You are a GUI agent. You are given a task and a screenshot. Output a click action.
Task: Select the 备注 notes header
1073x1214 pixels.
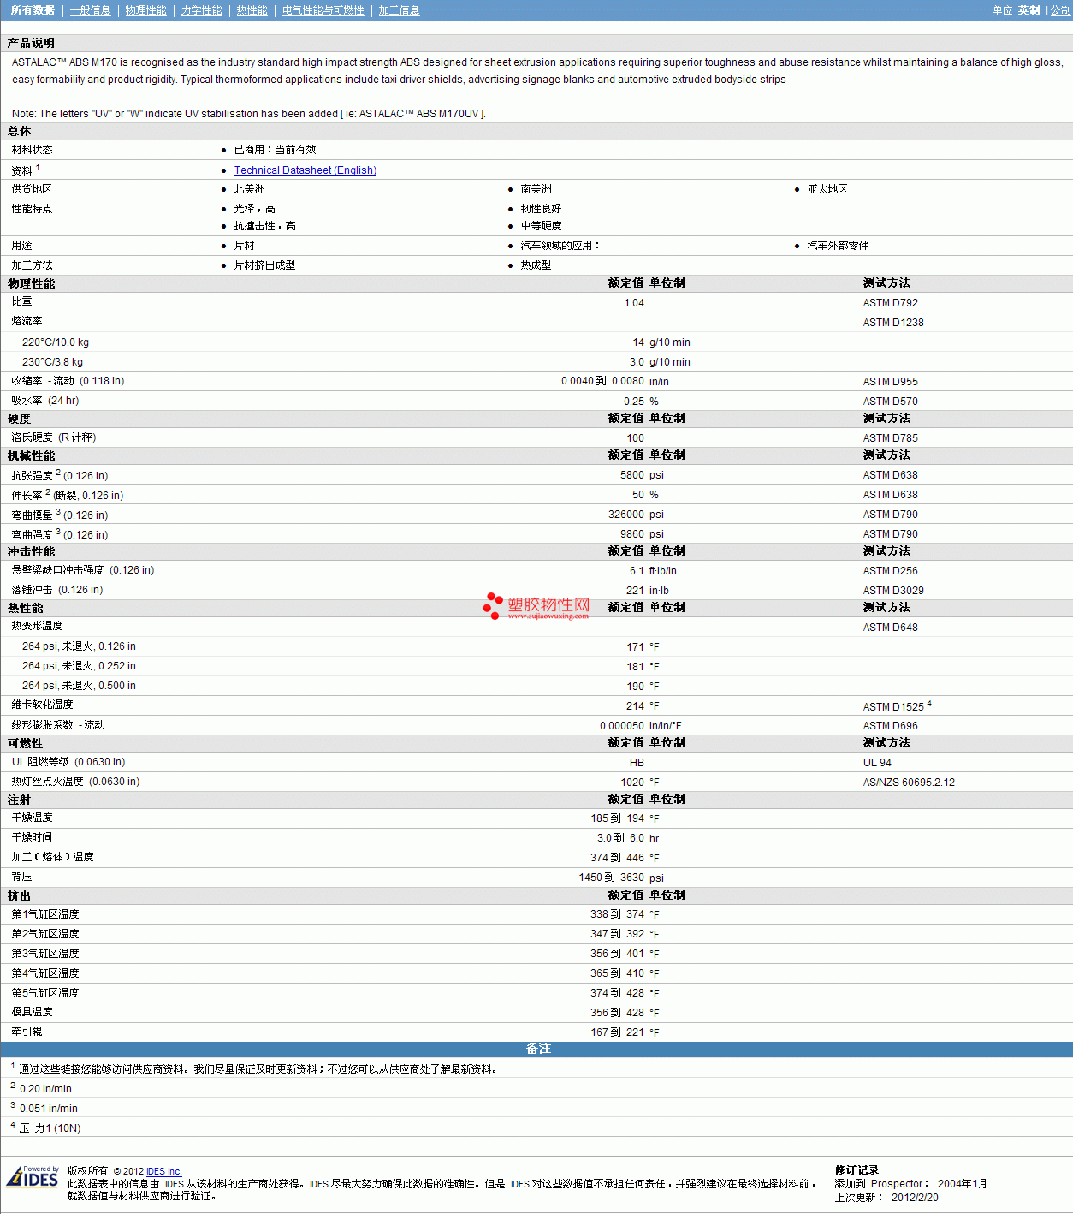(x=538, y=1049)
